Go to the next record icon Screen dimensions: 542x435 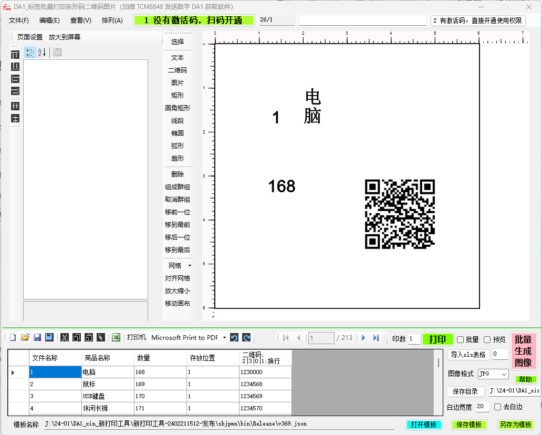coord(363,338)
